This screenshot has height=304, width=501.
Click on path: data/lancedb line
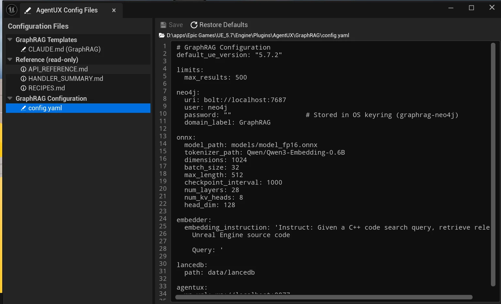pyautogui.click(x=220, y=272)
